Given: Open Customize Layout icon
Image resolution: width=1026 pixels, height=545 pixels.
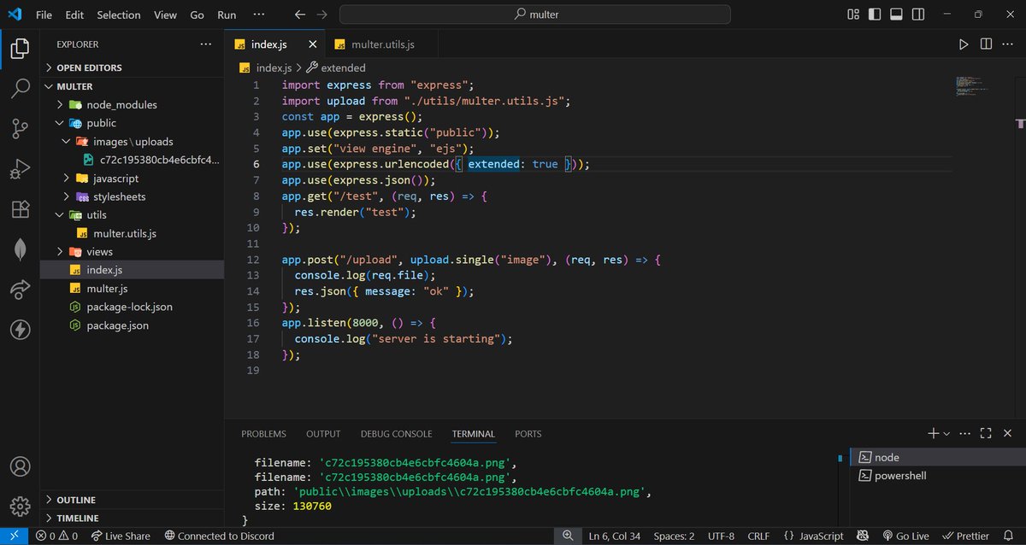Looking at the screenshot, I should (853, 15).
